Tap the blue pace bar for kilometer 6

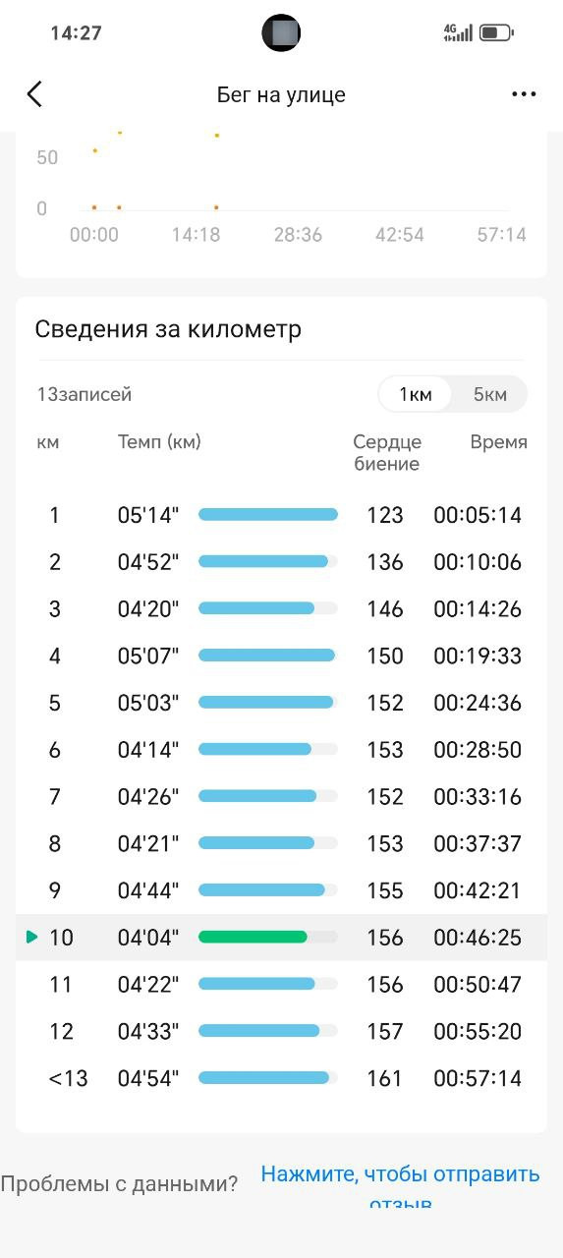pos(254,750)
